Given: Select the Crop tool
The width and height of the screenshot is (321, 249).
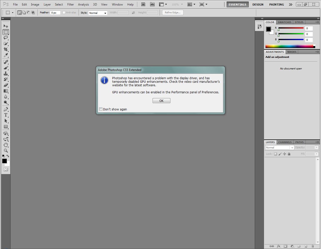Looking at the screenshot, I should coord(6,49).
